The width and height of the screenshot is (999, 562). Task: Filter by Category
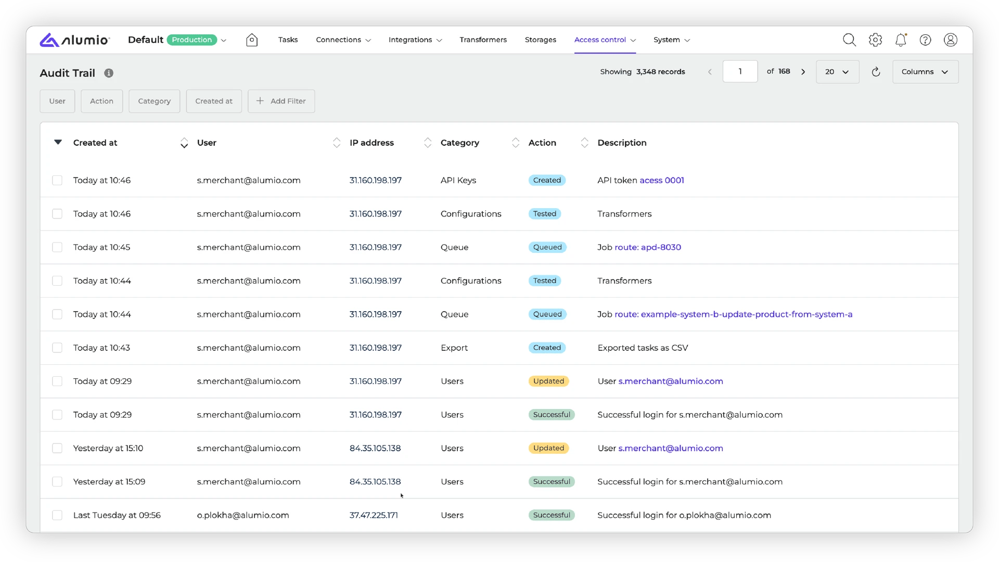pos(154,101)
